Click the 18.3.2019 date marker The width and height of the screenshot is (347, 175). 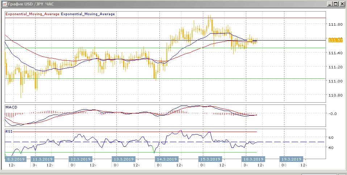[x=253, y=159]
